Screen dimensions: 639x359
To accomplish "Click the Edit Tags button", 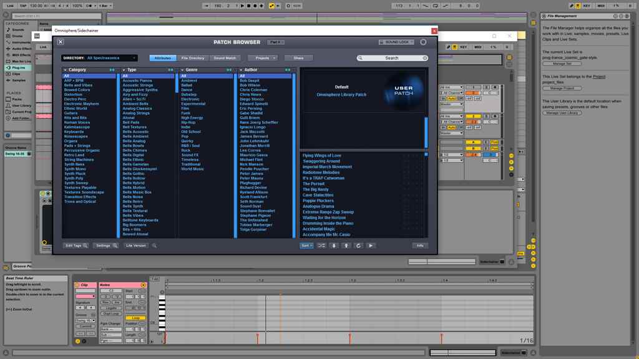I will click(76, 246).
